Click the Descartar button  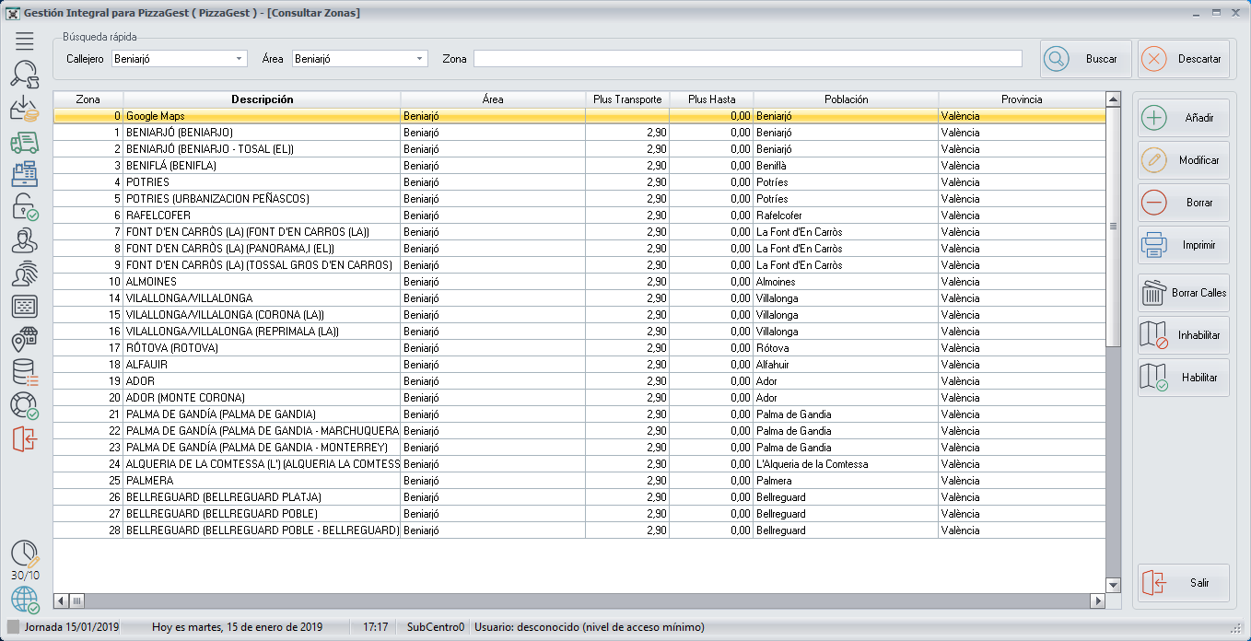tap(1184, 59)
